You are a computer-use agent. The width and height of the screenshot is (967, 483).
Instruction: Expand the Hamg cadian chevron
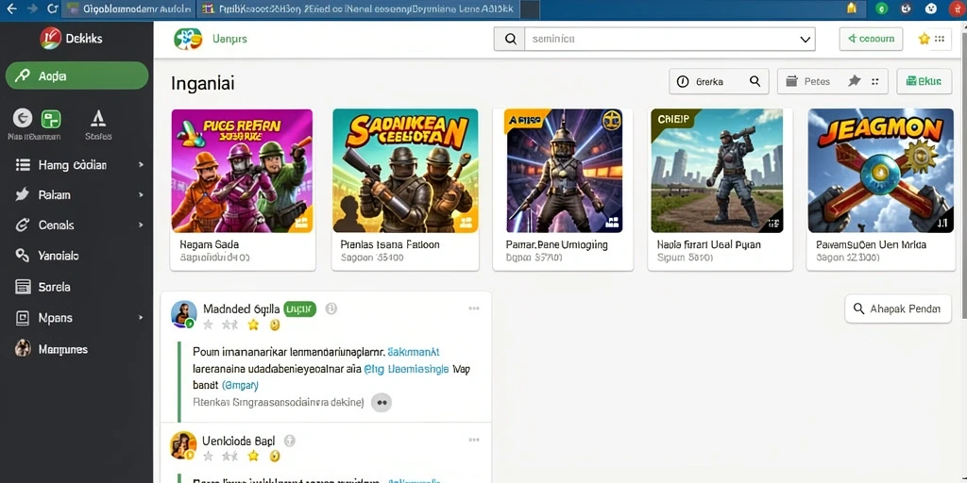coord(141,164)
